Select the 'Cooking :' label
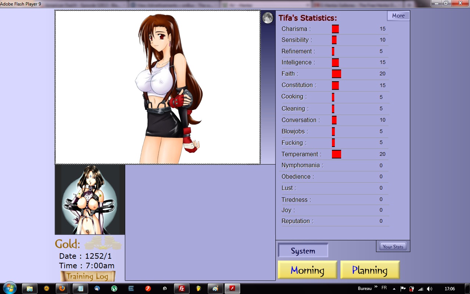The height and width of the screenshot is (294, 470). tap(294, 96)
